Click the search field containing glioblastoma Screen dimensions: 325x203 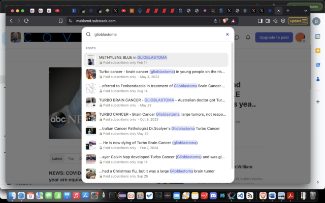click(157, 35)
